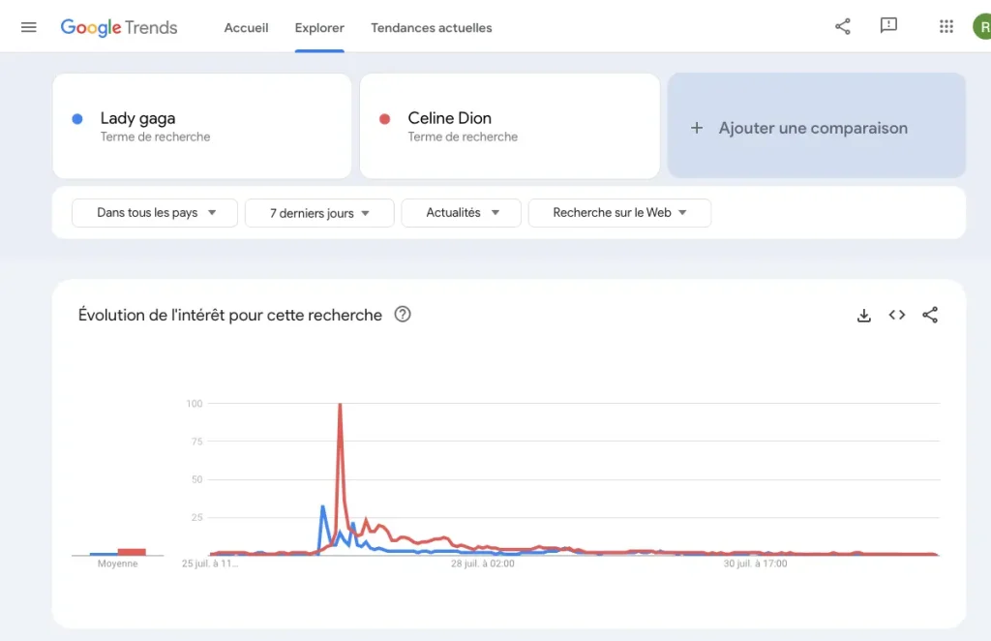Open the 'Actualités' category dropdown
Viewport: 991px width, 641px height.
coord(461,213)
